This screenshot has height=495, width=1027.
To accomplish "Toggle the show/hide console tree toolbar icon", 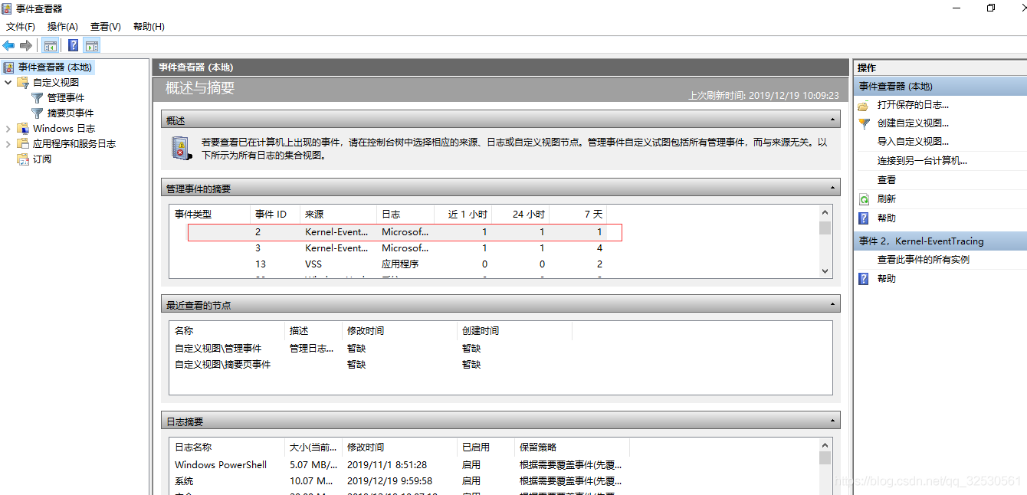I will (51, 45).
